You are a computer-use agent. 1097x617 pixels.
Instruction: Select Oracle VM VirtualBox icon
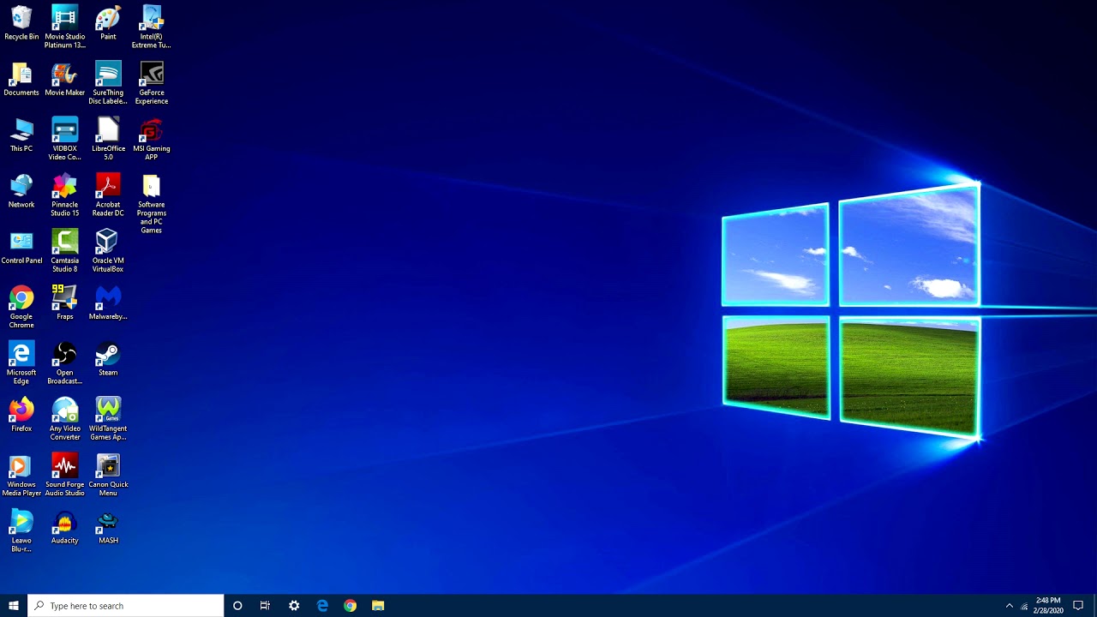click(x=108, y=251)
